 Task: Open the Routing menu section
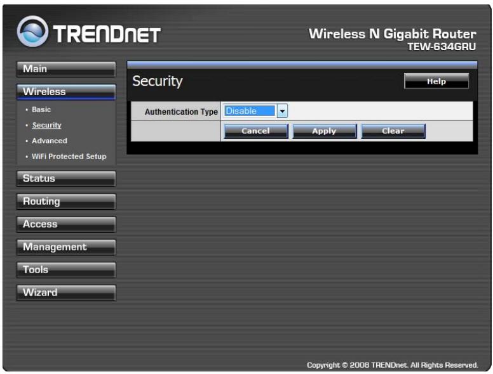click(x=66, y=202)
